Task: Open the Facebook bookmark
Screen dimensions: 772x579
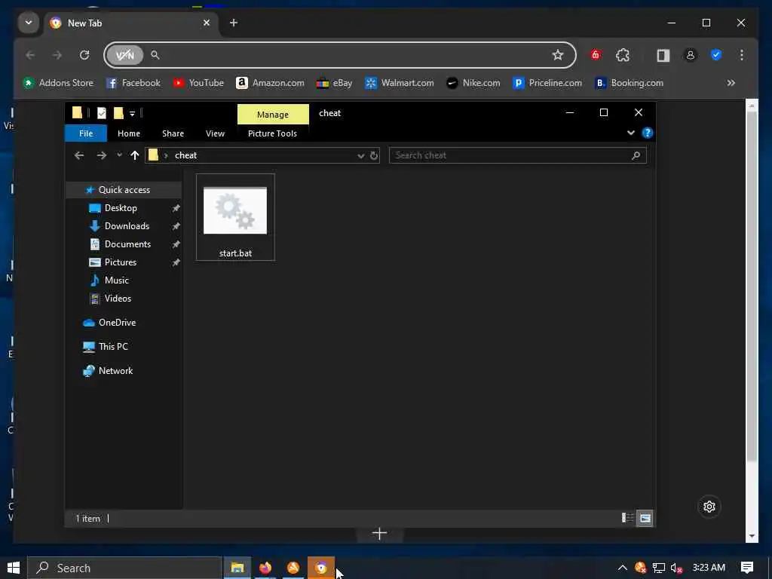Action: pyautogui.click(x=133, y=83)
